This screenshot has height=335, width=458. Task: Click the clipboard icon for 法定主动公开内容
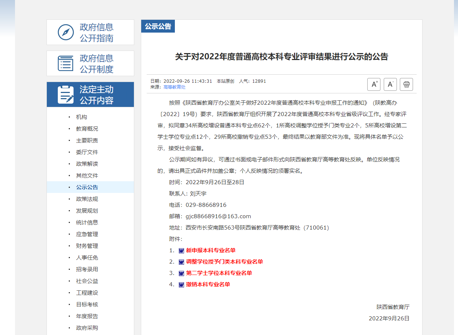click(x=66, y=94)
